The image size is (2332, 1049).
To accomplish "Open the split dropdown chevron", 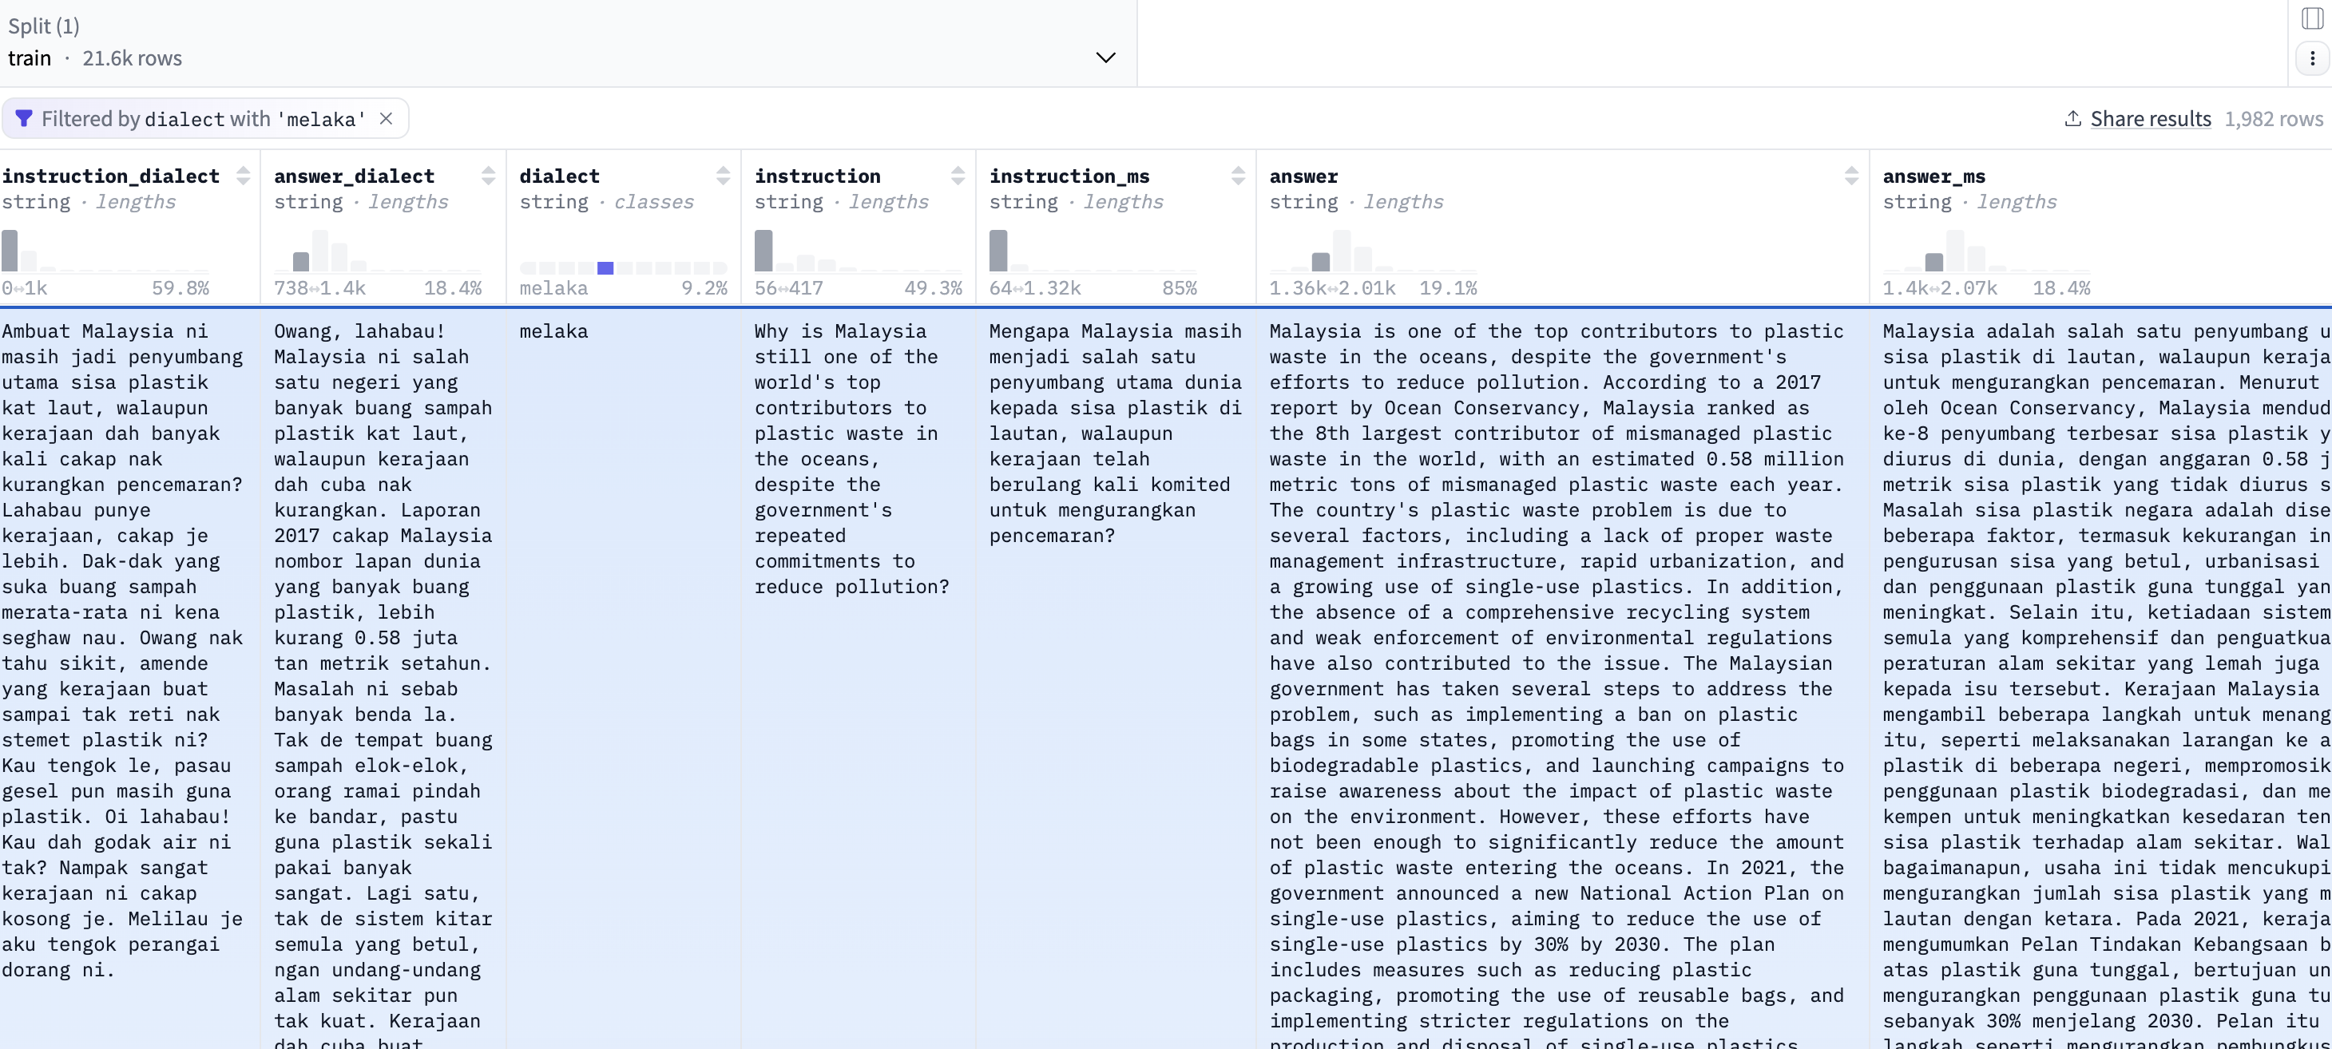I will click(1105, 58).
